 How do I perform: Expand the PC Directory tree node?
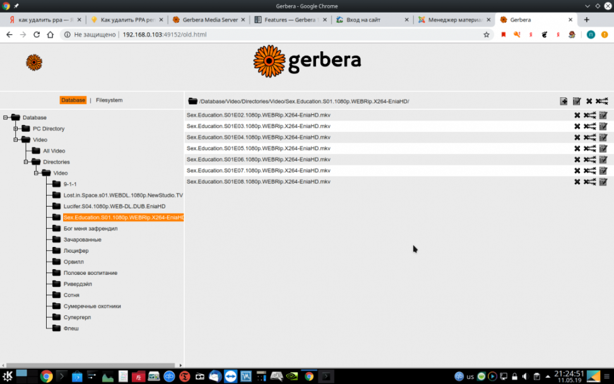[x=16, y=128]
